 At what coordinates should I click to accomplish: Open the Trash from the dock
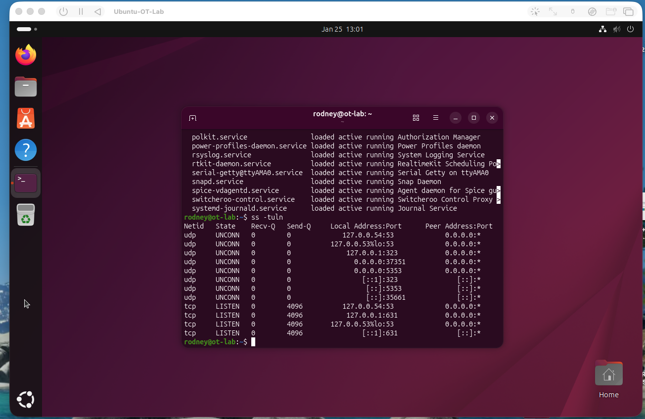coord(26,215)
